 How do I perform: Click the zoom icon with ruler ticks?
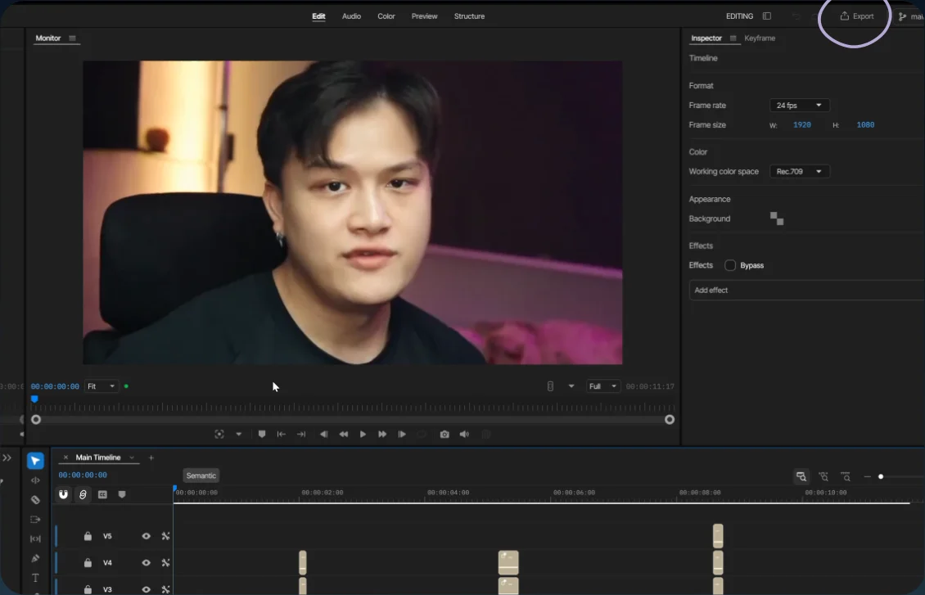click(x=846, y=476)
